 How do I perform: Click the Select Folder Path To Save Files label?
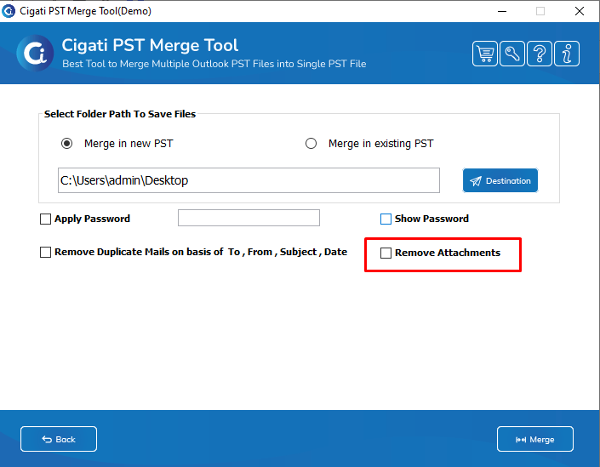(120, 114)
